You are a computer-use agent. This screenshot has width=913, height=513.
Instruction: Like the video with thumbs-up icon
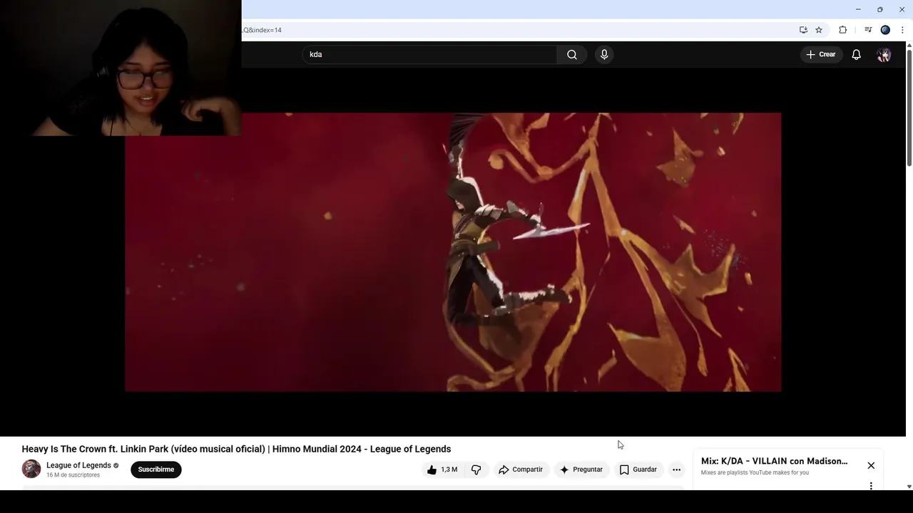[442, 470]
